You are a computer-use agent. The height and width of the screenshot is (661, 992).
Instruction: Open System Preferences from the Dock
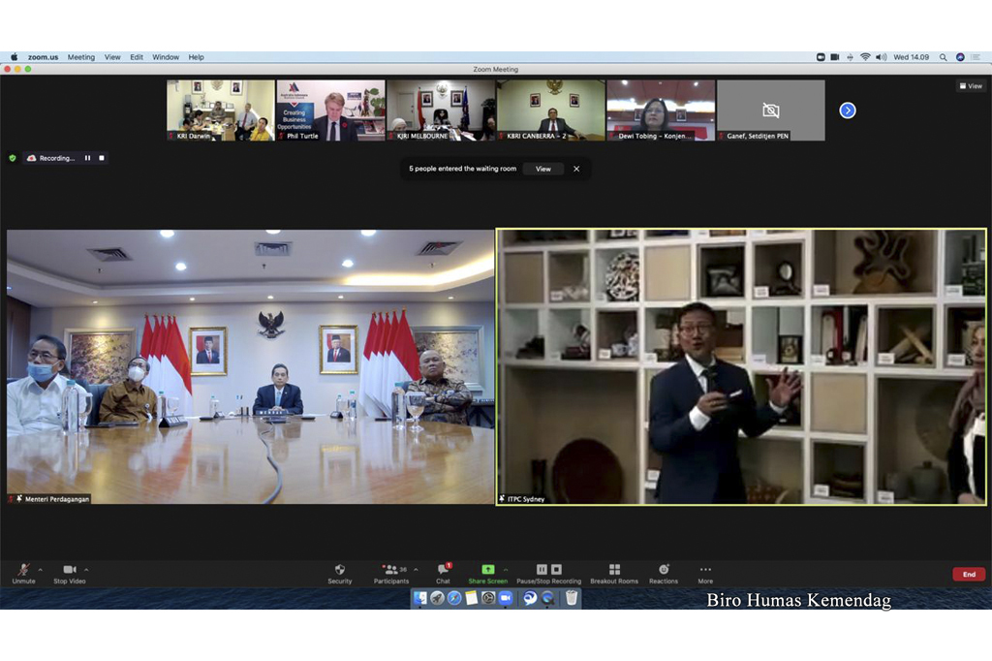pyautogui.click(x=488, y=598)
